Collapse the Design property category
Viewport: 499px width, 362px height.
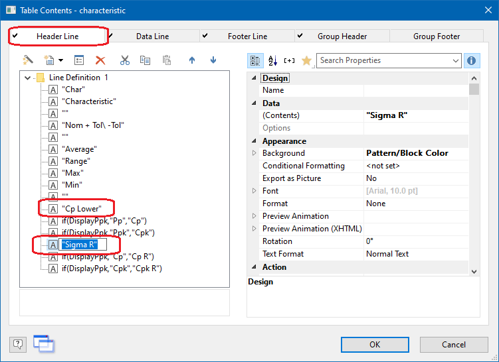pyautogui.click(x=254, y=78)
